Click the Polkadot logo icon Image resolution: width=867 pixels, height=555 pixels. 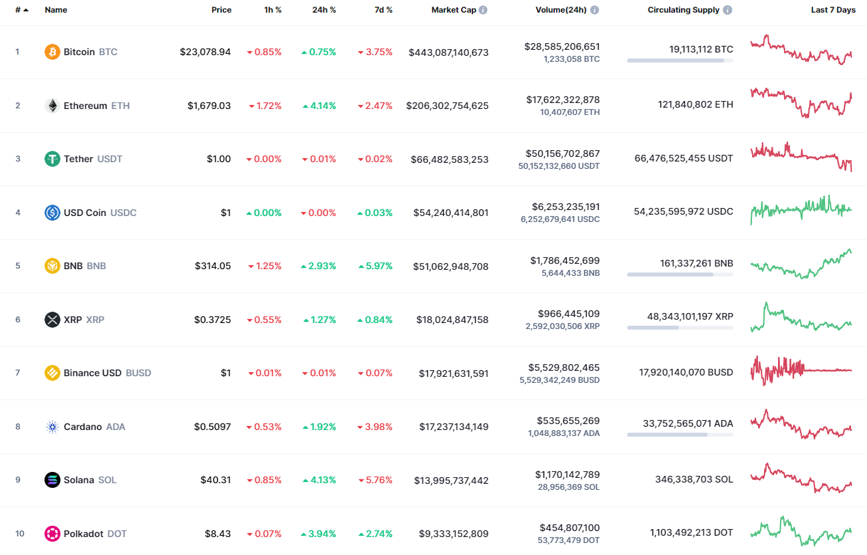coord(52,533)
